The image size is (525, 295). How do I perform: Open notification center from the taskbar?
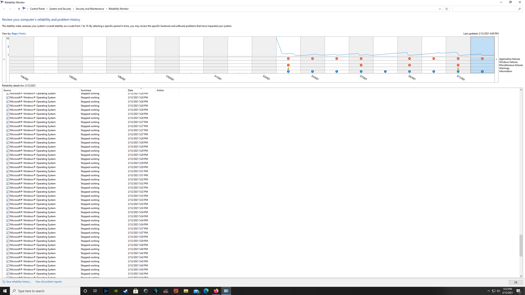519,291
